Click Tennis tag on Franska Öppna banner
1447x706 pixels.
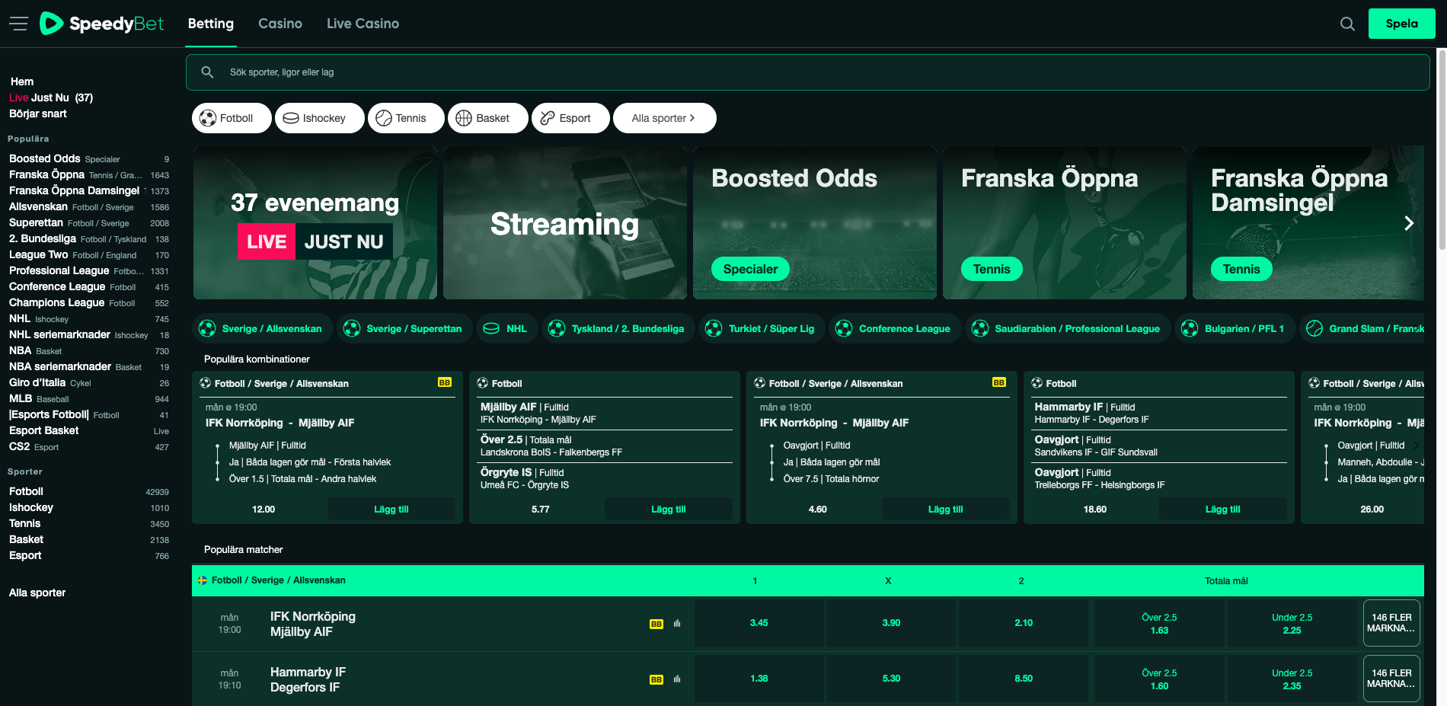[992, 269]
